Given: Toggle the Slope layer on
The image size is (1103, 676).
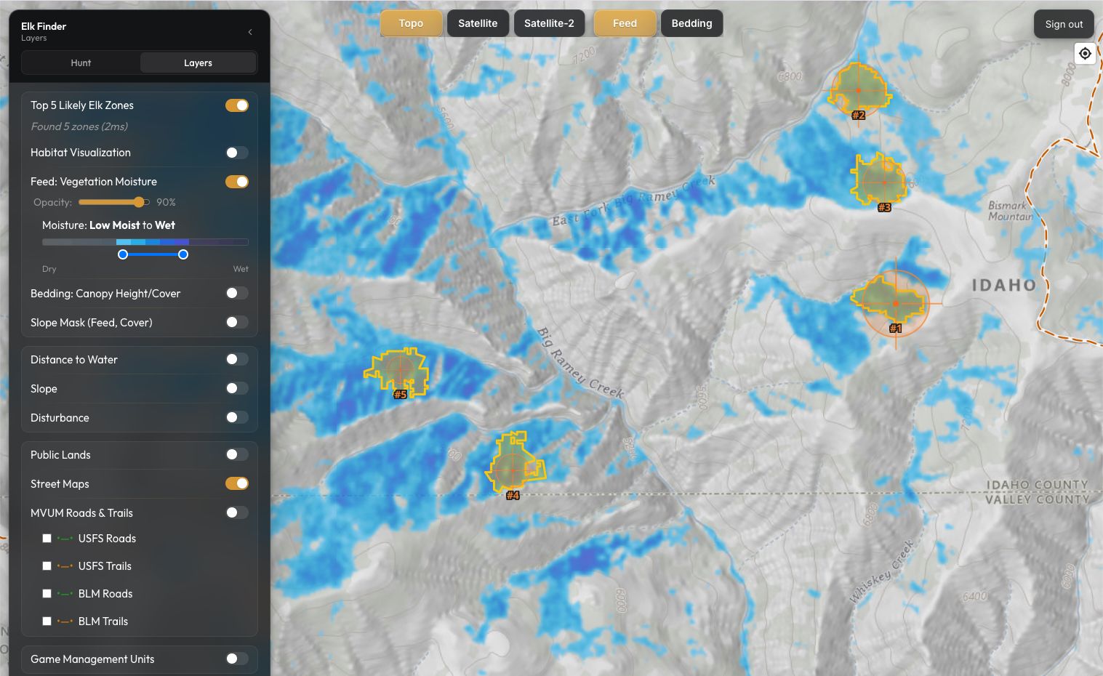Looking at the screenshot, I should pyautogui.click(x=237, y=388).
